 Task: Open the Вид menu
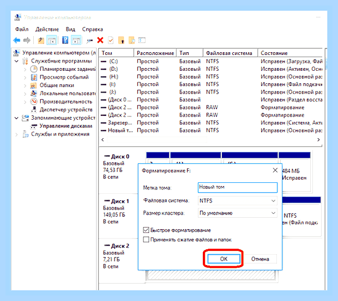tap(70, 29)
